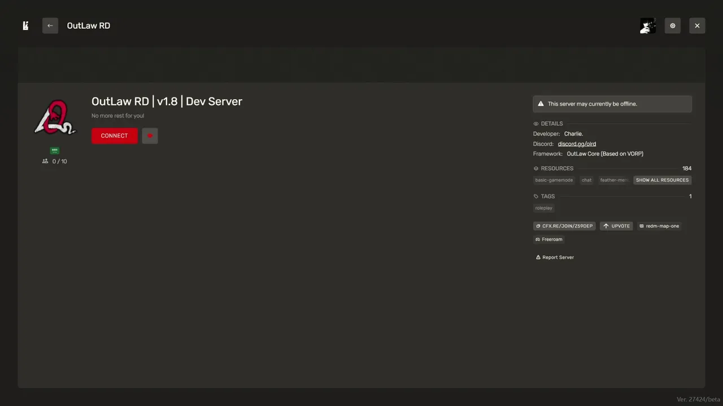This screenshot has height=406, width=723.
Task: Open the user profile avatar
Action: pyautogui.click(x=648, y=25)
